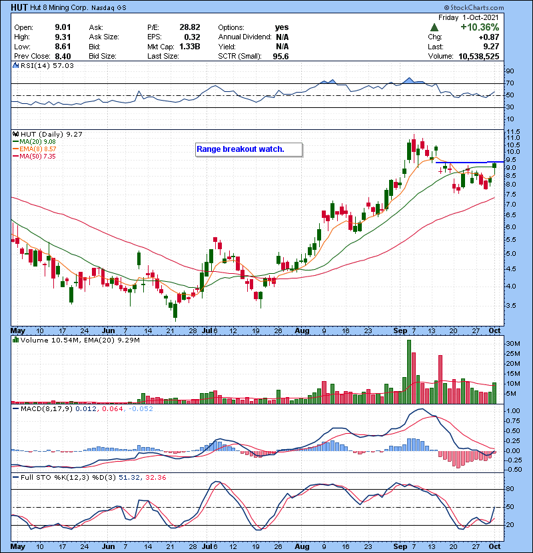Click the Mkt Cap value '1.33B'
The height and width of the screenshot is (553, 533).
click(x=190, y=47)
